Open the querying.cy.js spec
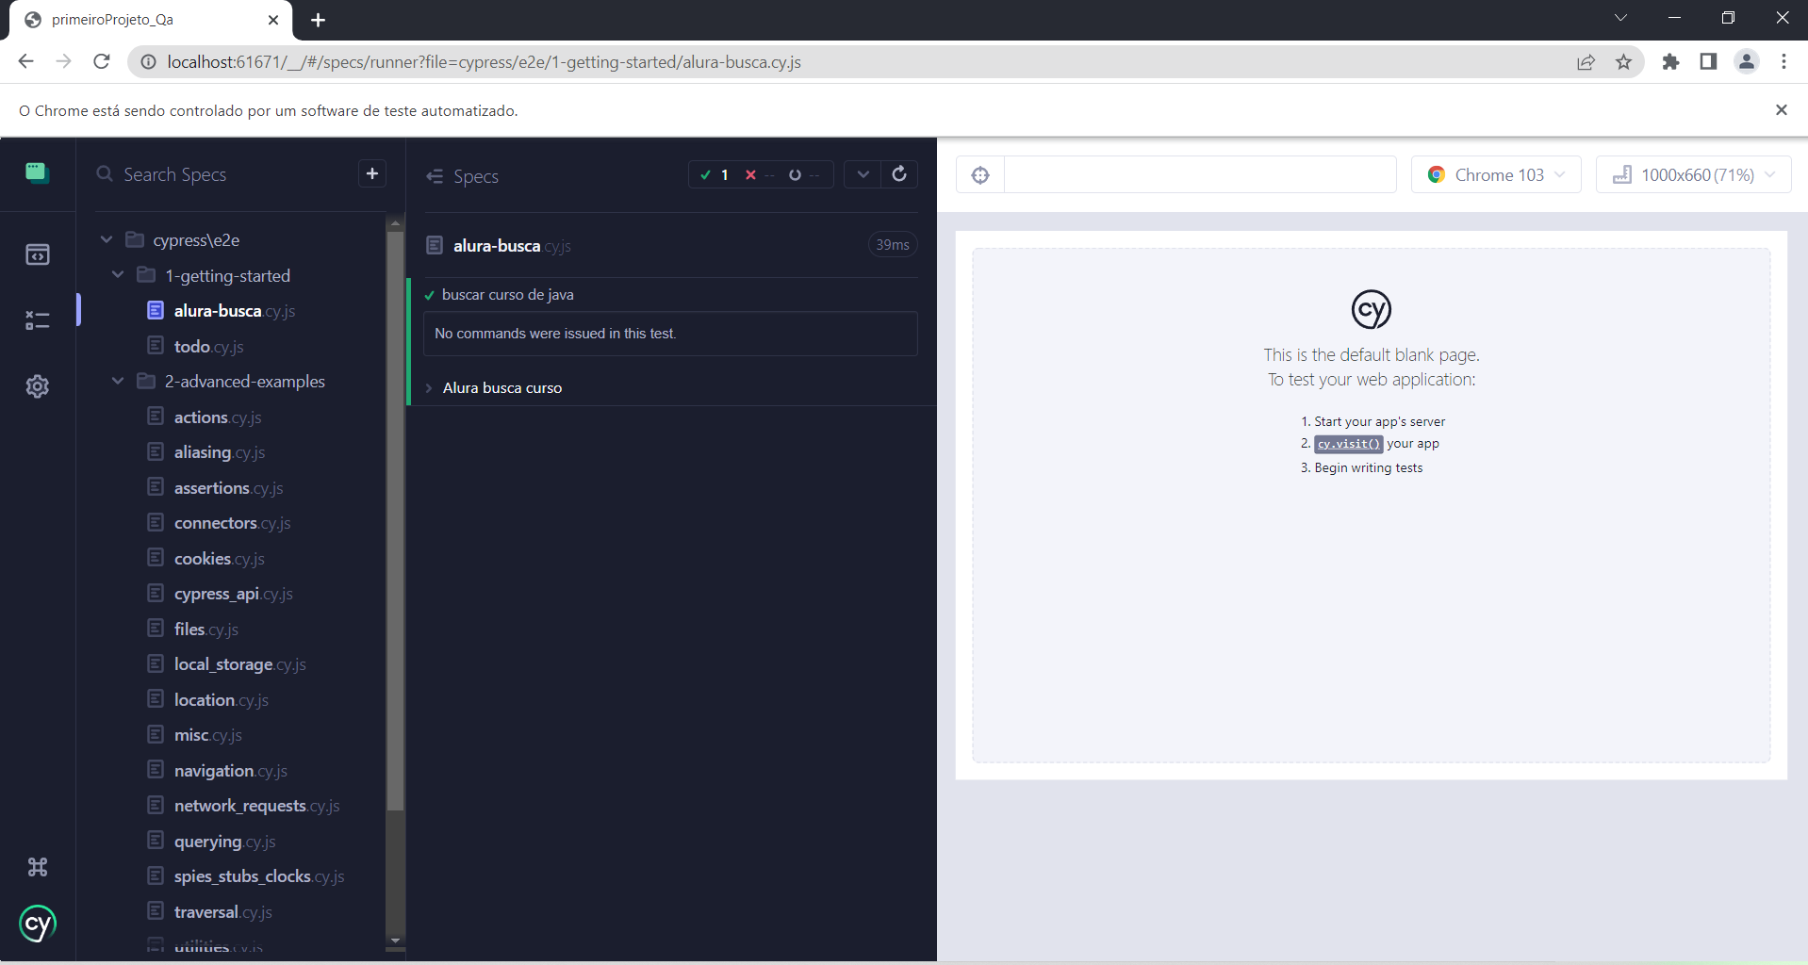Viewport: 1808px width, 965px height. pyautogui.click(x=224, y=842)
